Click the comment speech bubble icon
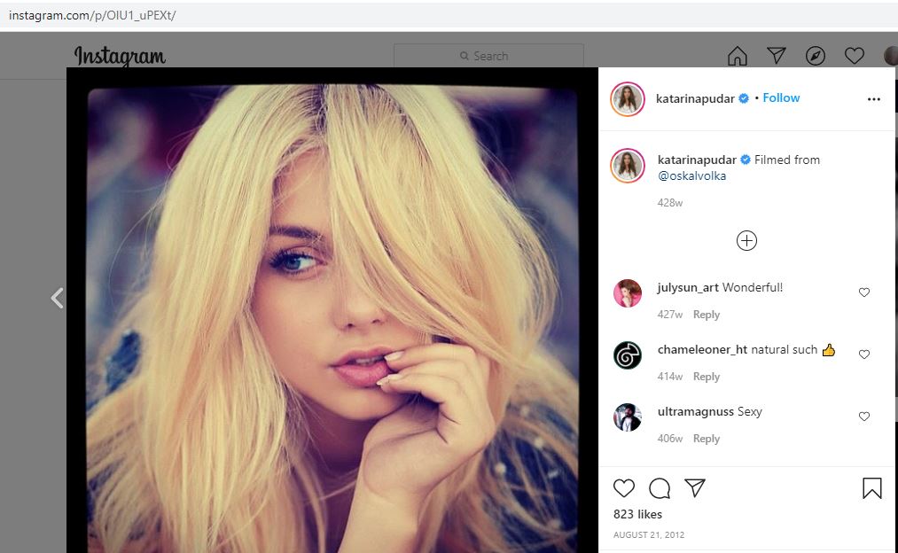Image resolution: width=898 pixels, height=553 pixels. coord(659,488)
